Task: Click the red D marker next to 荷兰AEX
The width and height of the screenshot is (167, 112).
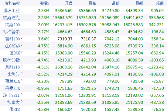Action: pyautogui.click(x=22, y=80)
